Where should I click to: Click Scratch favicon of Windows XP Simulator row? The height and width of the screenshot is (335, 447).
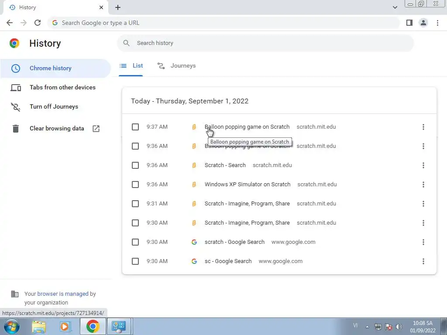(194, 185)
